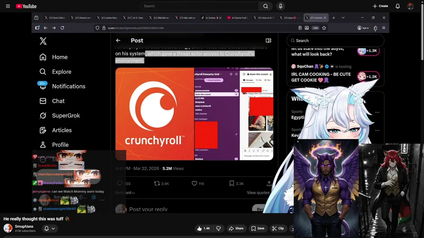Go to the YouTube home logo
424x238 pixels.
26,6
